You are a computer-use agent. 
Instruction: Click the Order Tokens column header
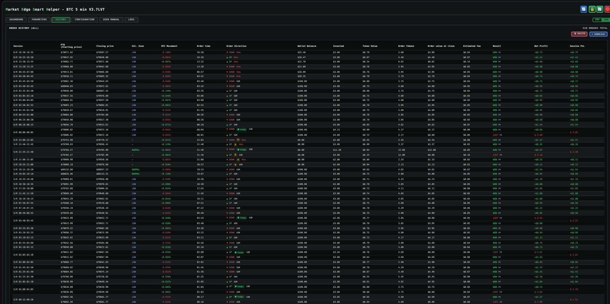pos(406,46)
